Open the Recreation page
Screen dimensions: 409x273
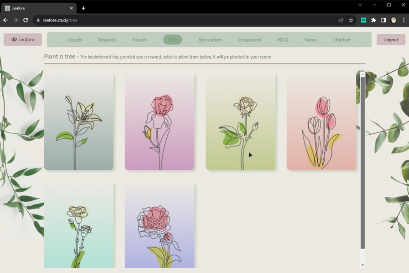click(210, 40)
